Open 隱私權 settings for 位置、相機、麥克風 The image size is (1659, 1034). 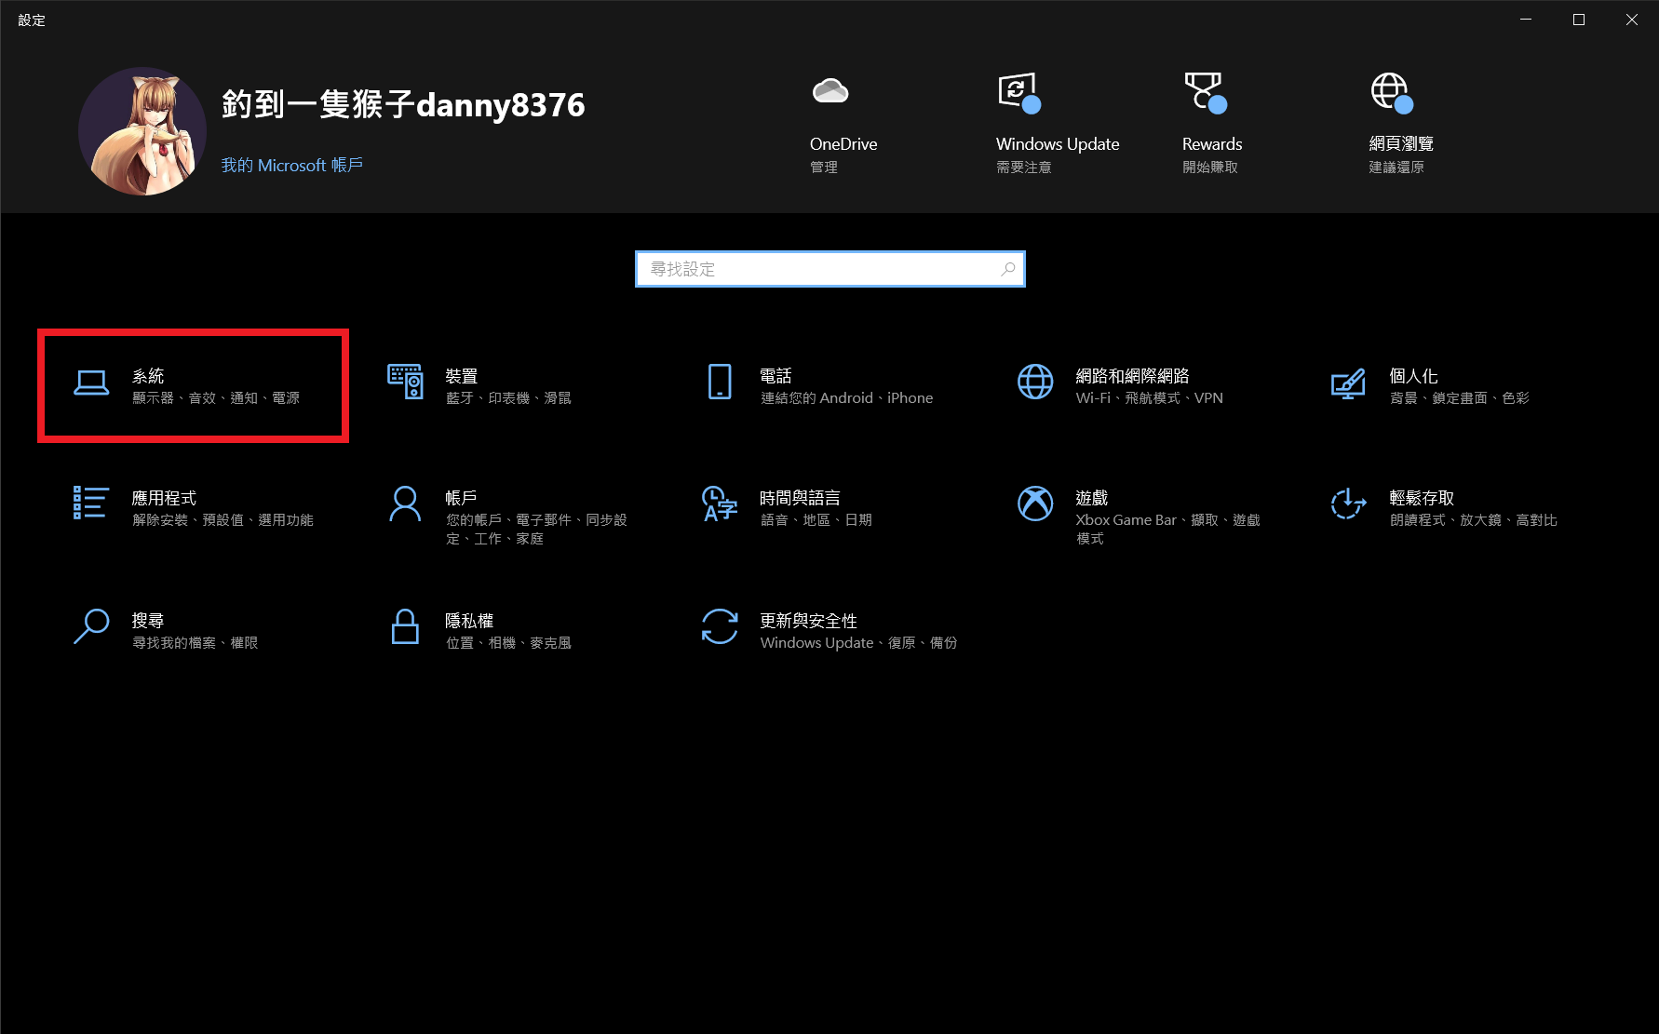pyautogui.click(x=509, y=630)
